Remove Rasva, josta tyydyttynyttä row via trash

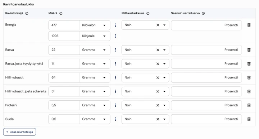click(x=249, y=64)
